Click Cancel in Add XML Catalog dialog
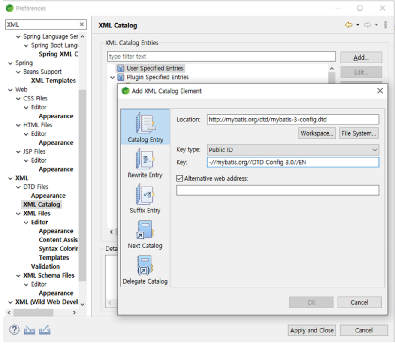Screen dimensions: 395x344 click(359, 302)
